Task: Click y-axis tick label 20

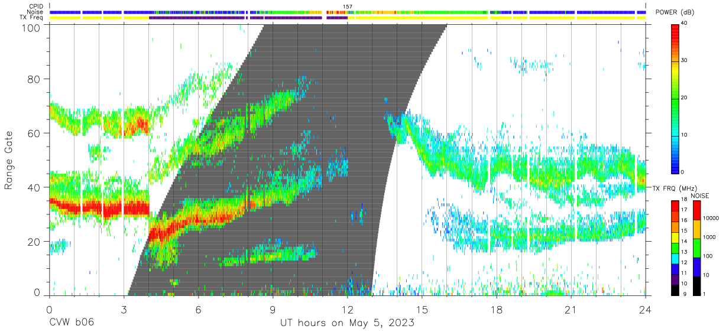Action: pos(35,242)
